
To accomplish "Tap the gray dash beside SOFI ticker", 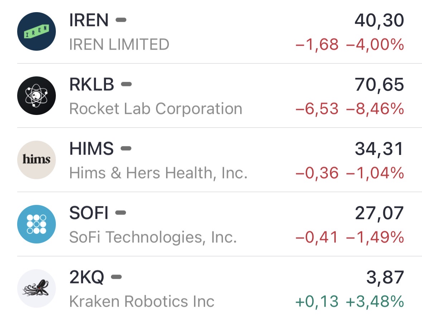I will coord(121,213).
